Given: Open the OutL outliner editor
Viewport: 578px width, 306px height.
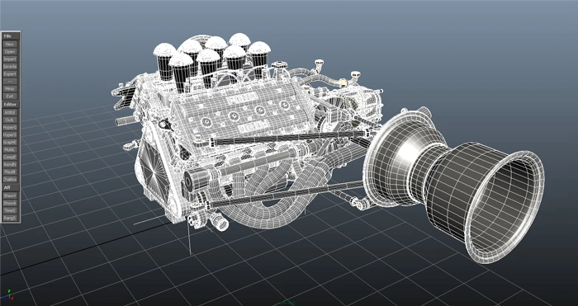Looking at the screenshot, I should click(10, 120).
